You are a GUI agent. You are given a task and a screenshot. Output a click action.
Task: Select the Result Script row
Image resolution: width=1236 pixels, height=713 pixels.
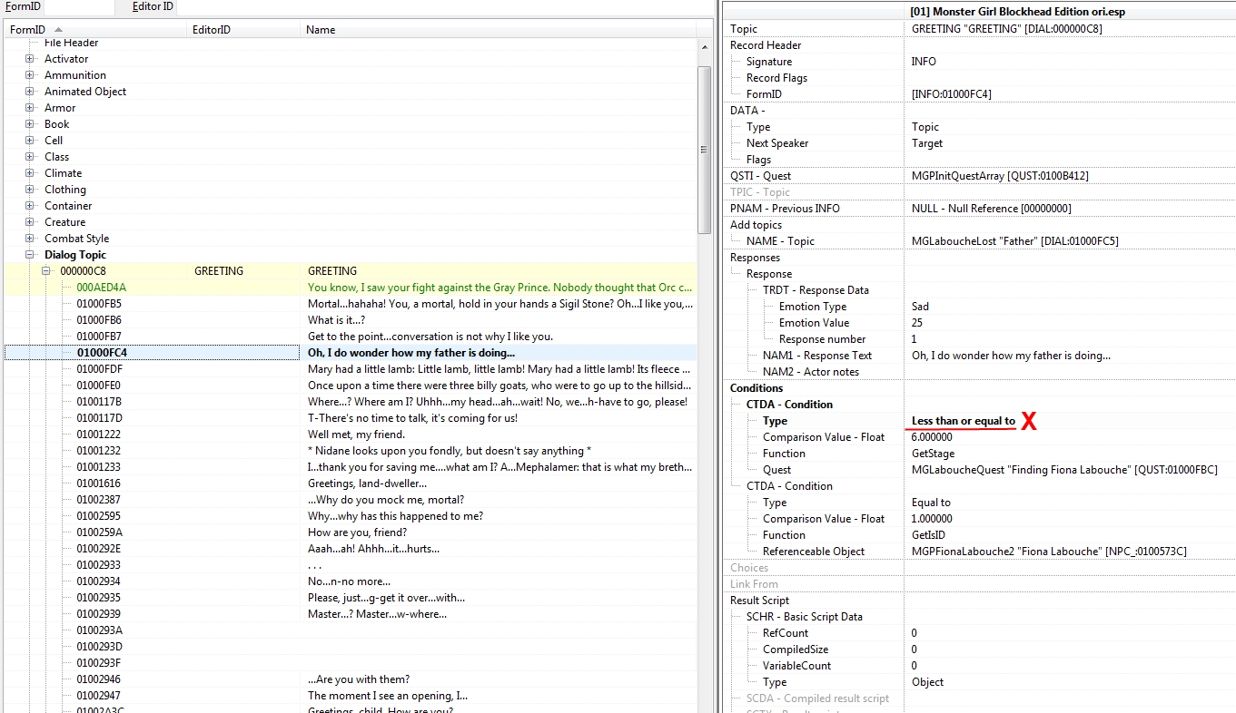pos(979,601)
